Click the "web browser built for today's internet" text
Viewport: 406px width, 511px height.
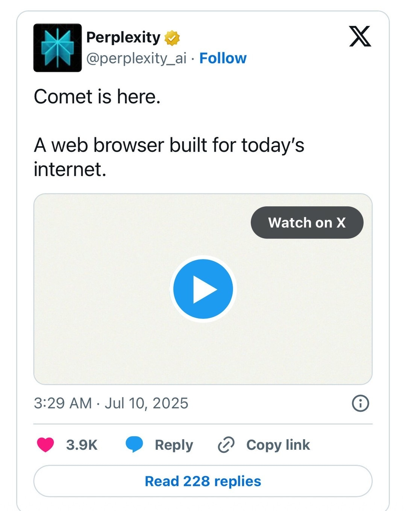point(169,157)
